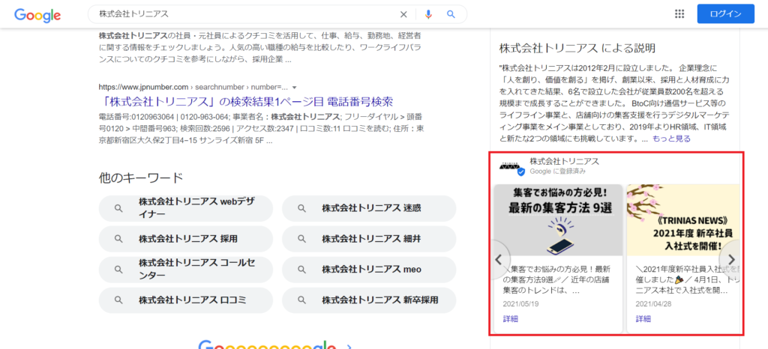Expand the jpnumber result URL dropdown arrow
The image size is (768, 349).
[x=294, y=88]
